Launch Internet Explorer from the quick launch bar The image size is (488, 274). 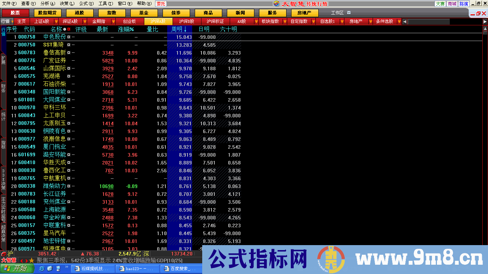41,268
